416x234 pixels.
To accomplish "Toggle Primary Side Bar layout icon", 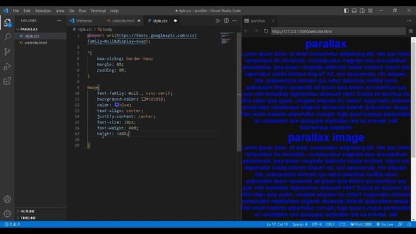I will pos(346,10).
